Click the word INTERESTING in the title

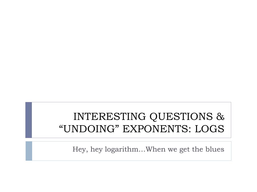[109, 116]
